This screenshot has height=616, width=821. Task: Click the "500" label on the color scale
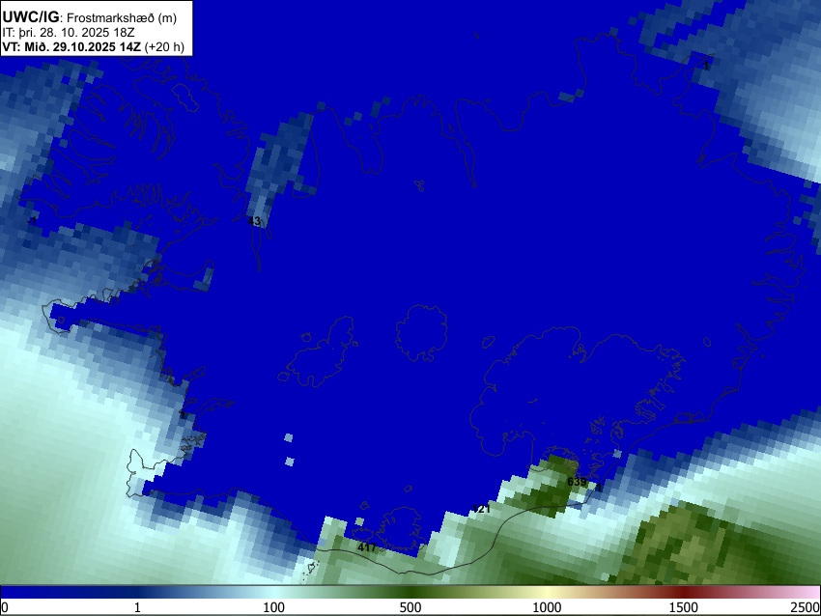pos(410,607)
